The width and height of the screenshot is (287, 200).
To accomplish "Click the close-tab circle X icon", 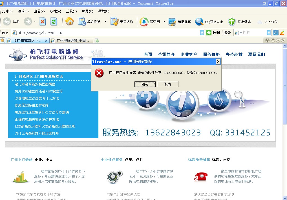I will tap(283, 40).
